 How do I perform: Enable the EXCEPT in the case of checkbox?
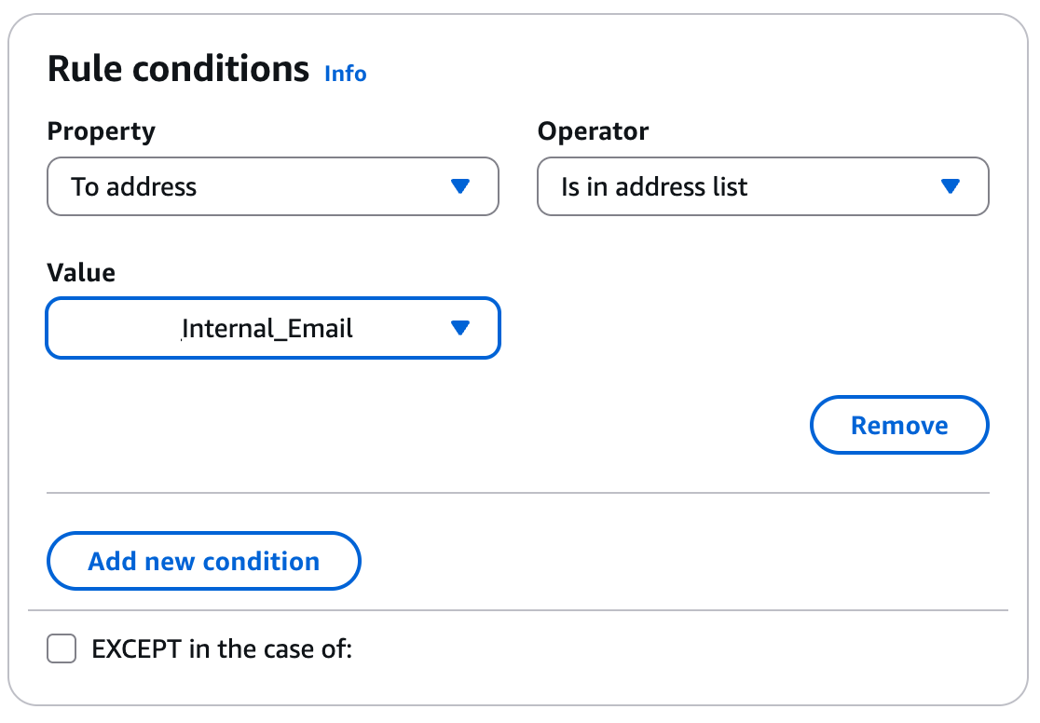point(62,648)
